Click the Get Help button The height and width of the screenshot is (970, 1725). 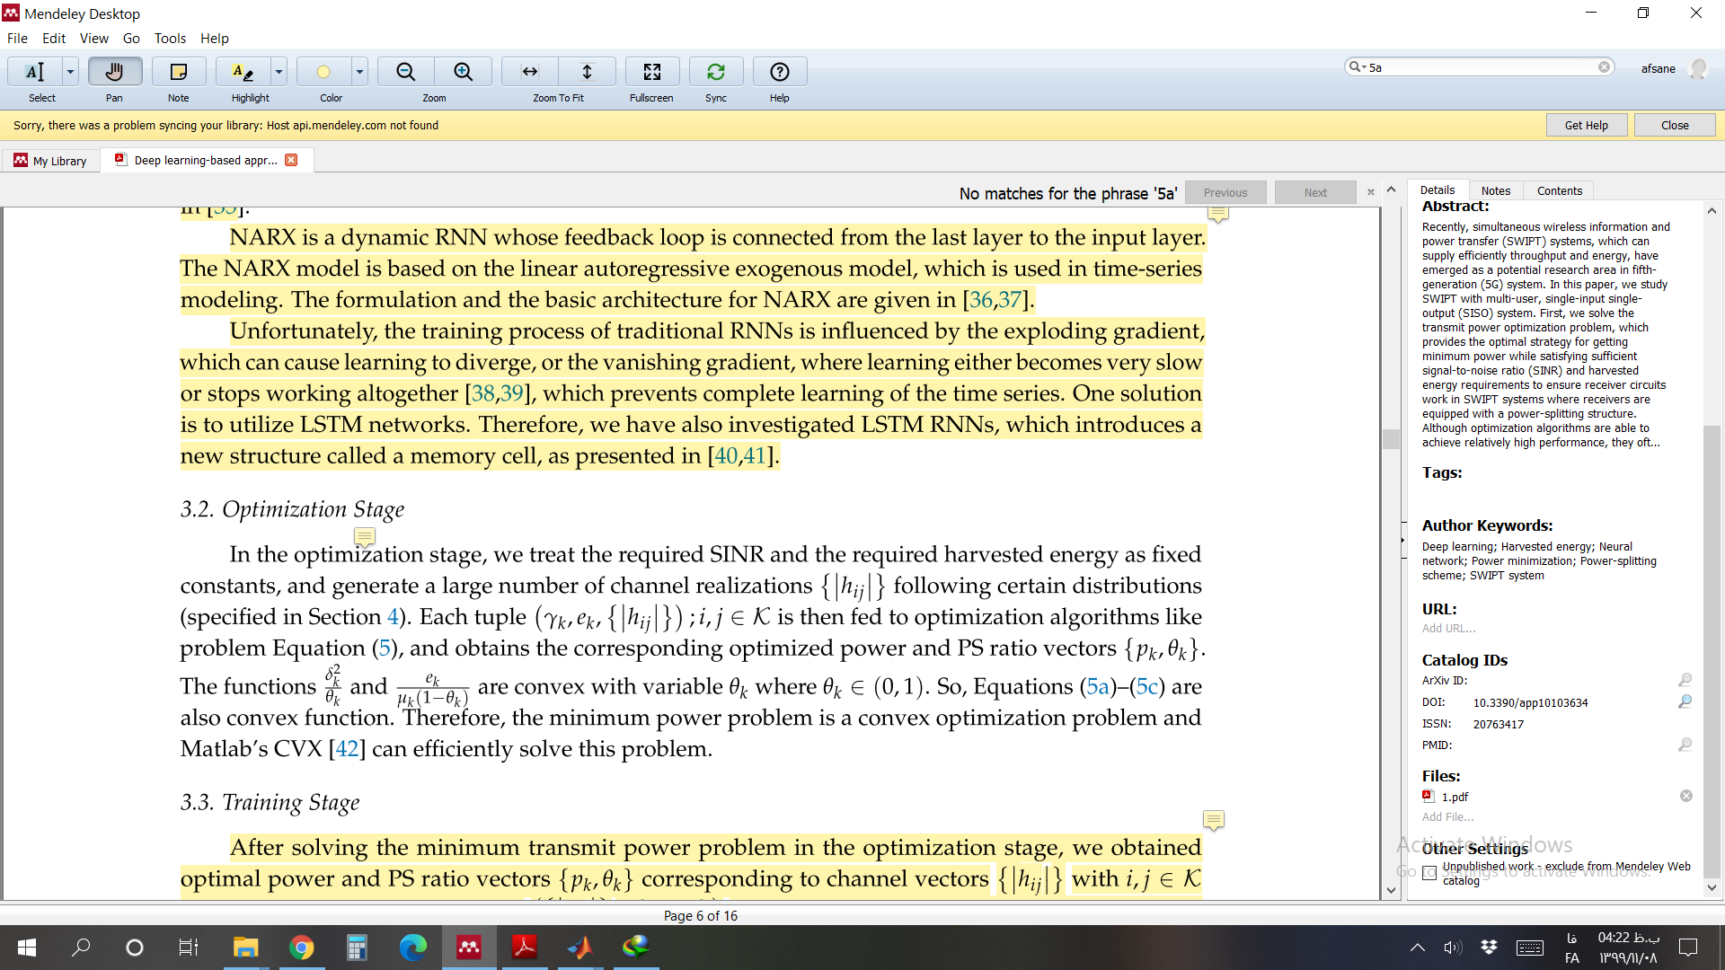click(1586, 125)
